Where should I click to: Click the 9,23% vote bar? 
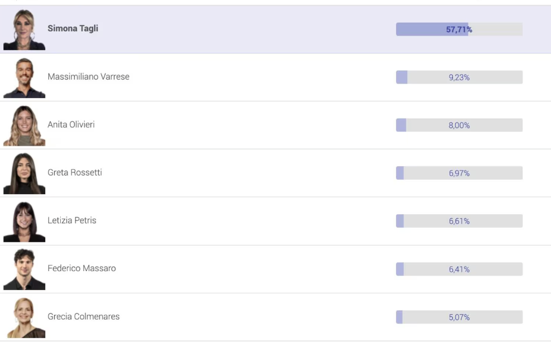click(x=459, y=78)
